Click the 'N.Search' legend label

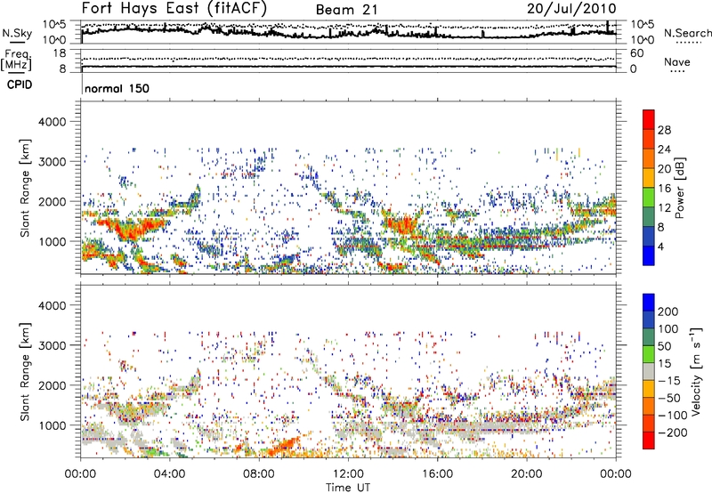(x=687, y=33)
